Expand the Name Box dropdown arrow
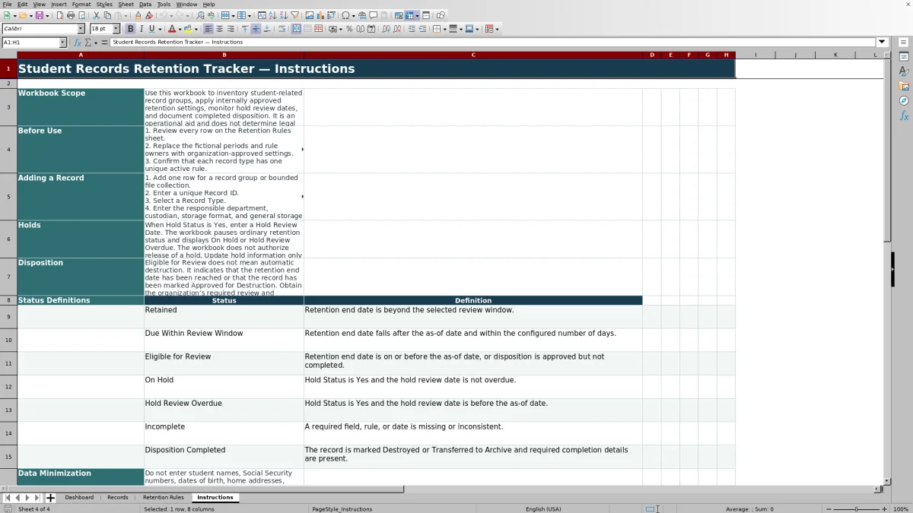This screenshot has width=913, height=513. 62,43
